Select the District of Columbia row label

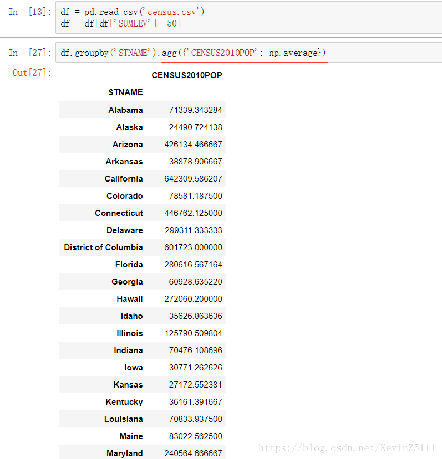(104, 247)
